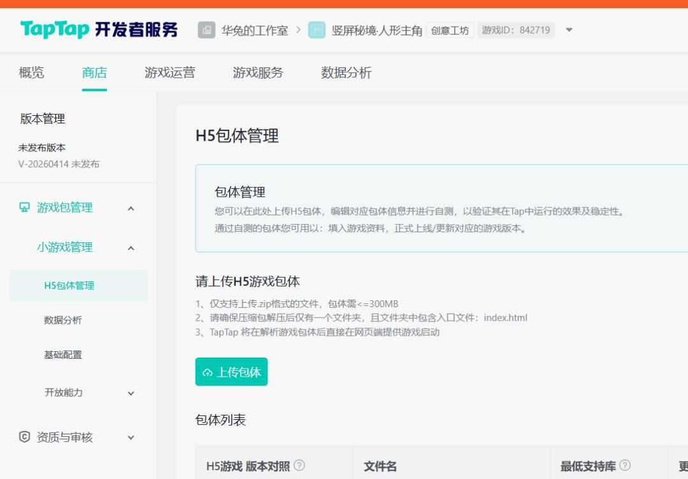Collapse the 小游戏管理 submenu

click(131, 249)
